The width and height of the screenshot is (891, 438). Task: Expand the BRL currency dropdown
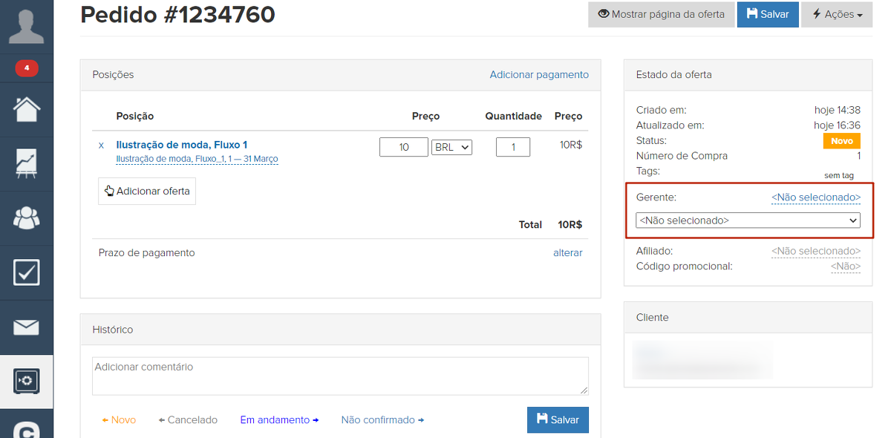pyautogui.click(x=451, y=147)
